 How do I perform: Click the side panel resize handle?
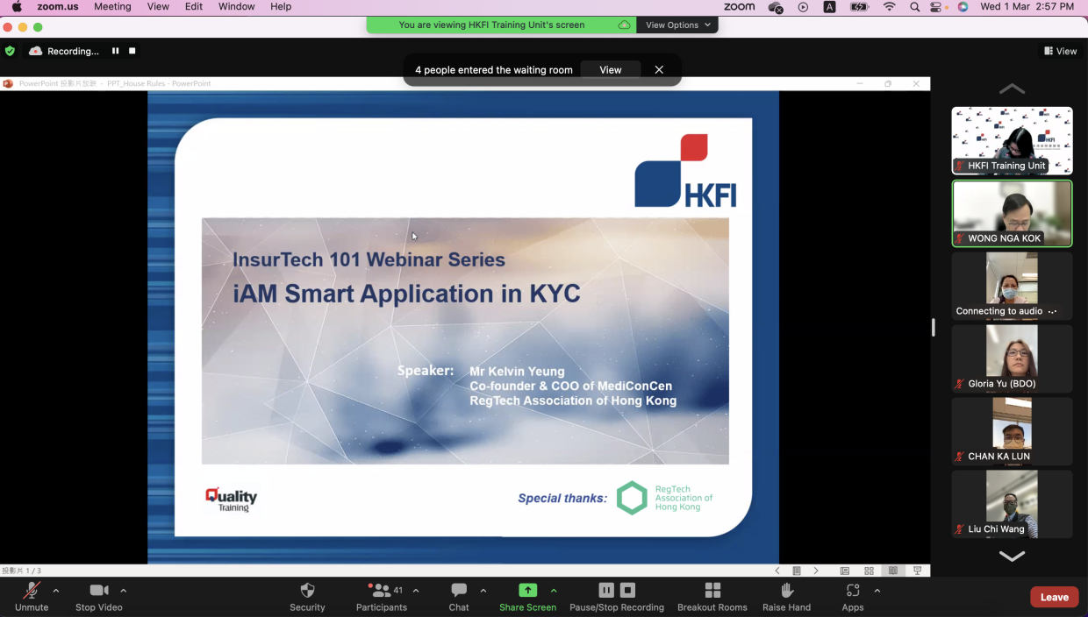pyautogui.click(x=933, y=328)
